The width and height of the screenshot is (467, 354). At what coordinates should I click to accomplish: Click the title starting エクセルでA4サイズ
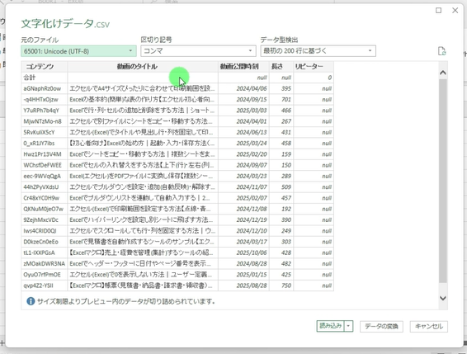tap(143, 88)
